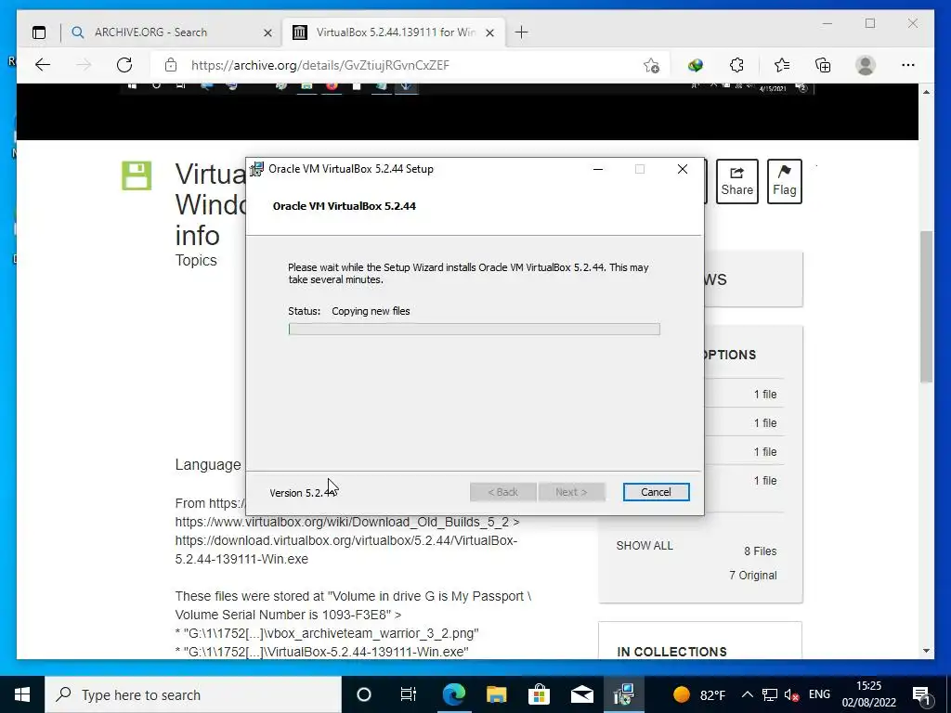Click the taskbar search box
951x713 pixels.
click(x=193, y=694)
